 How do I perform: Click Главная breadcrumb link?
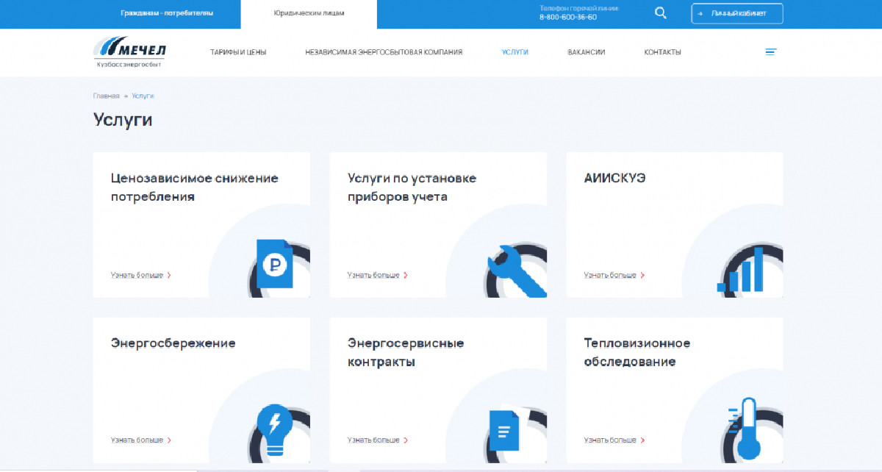(x=106, y=96)
